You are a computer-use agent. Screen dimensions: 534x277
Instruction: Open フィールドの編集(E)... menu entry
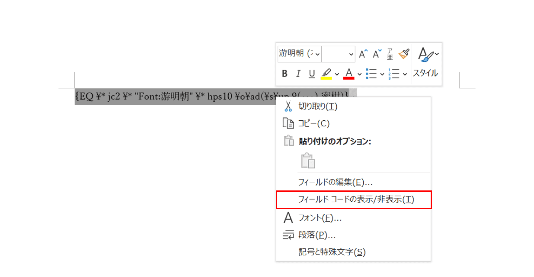click(353, 182)
